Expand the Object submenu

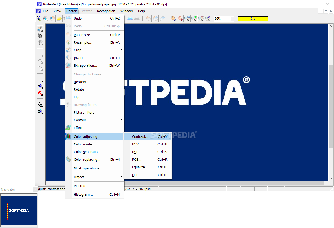pyautogui.click(x=94, y=177)
